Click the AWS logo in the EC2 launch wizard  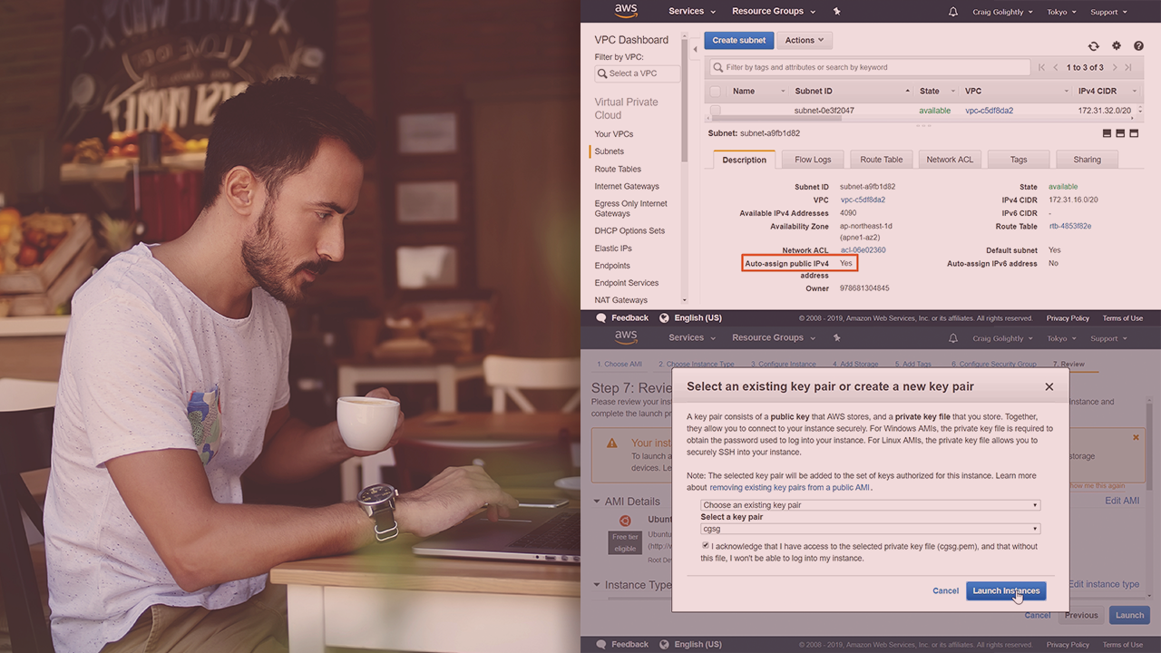(626, 337)
